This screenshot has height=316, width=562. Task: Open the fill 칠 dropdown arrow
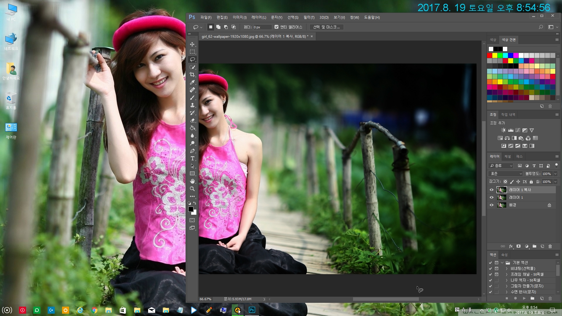point(555,182)
